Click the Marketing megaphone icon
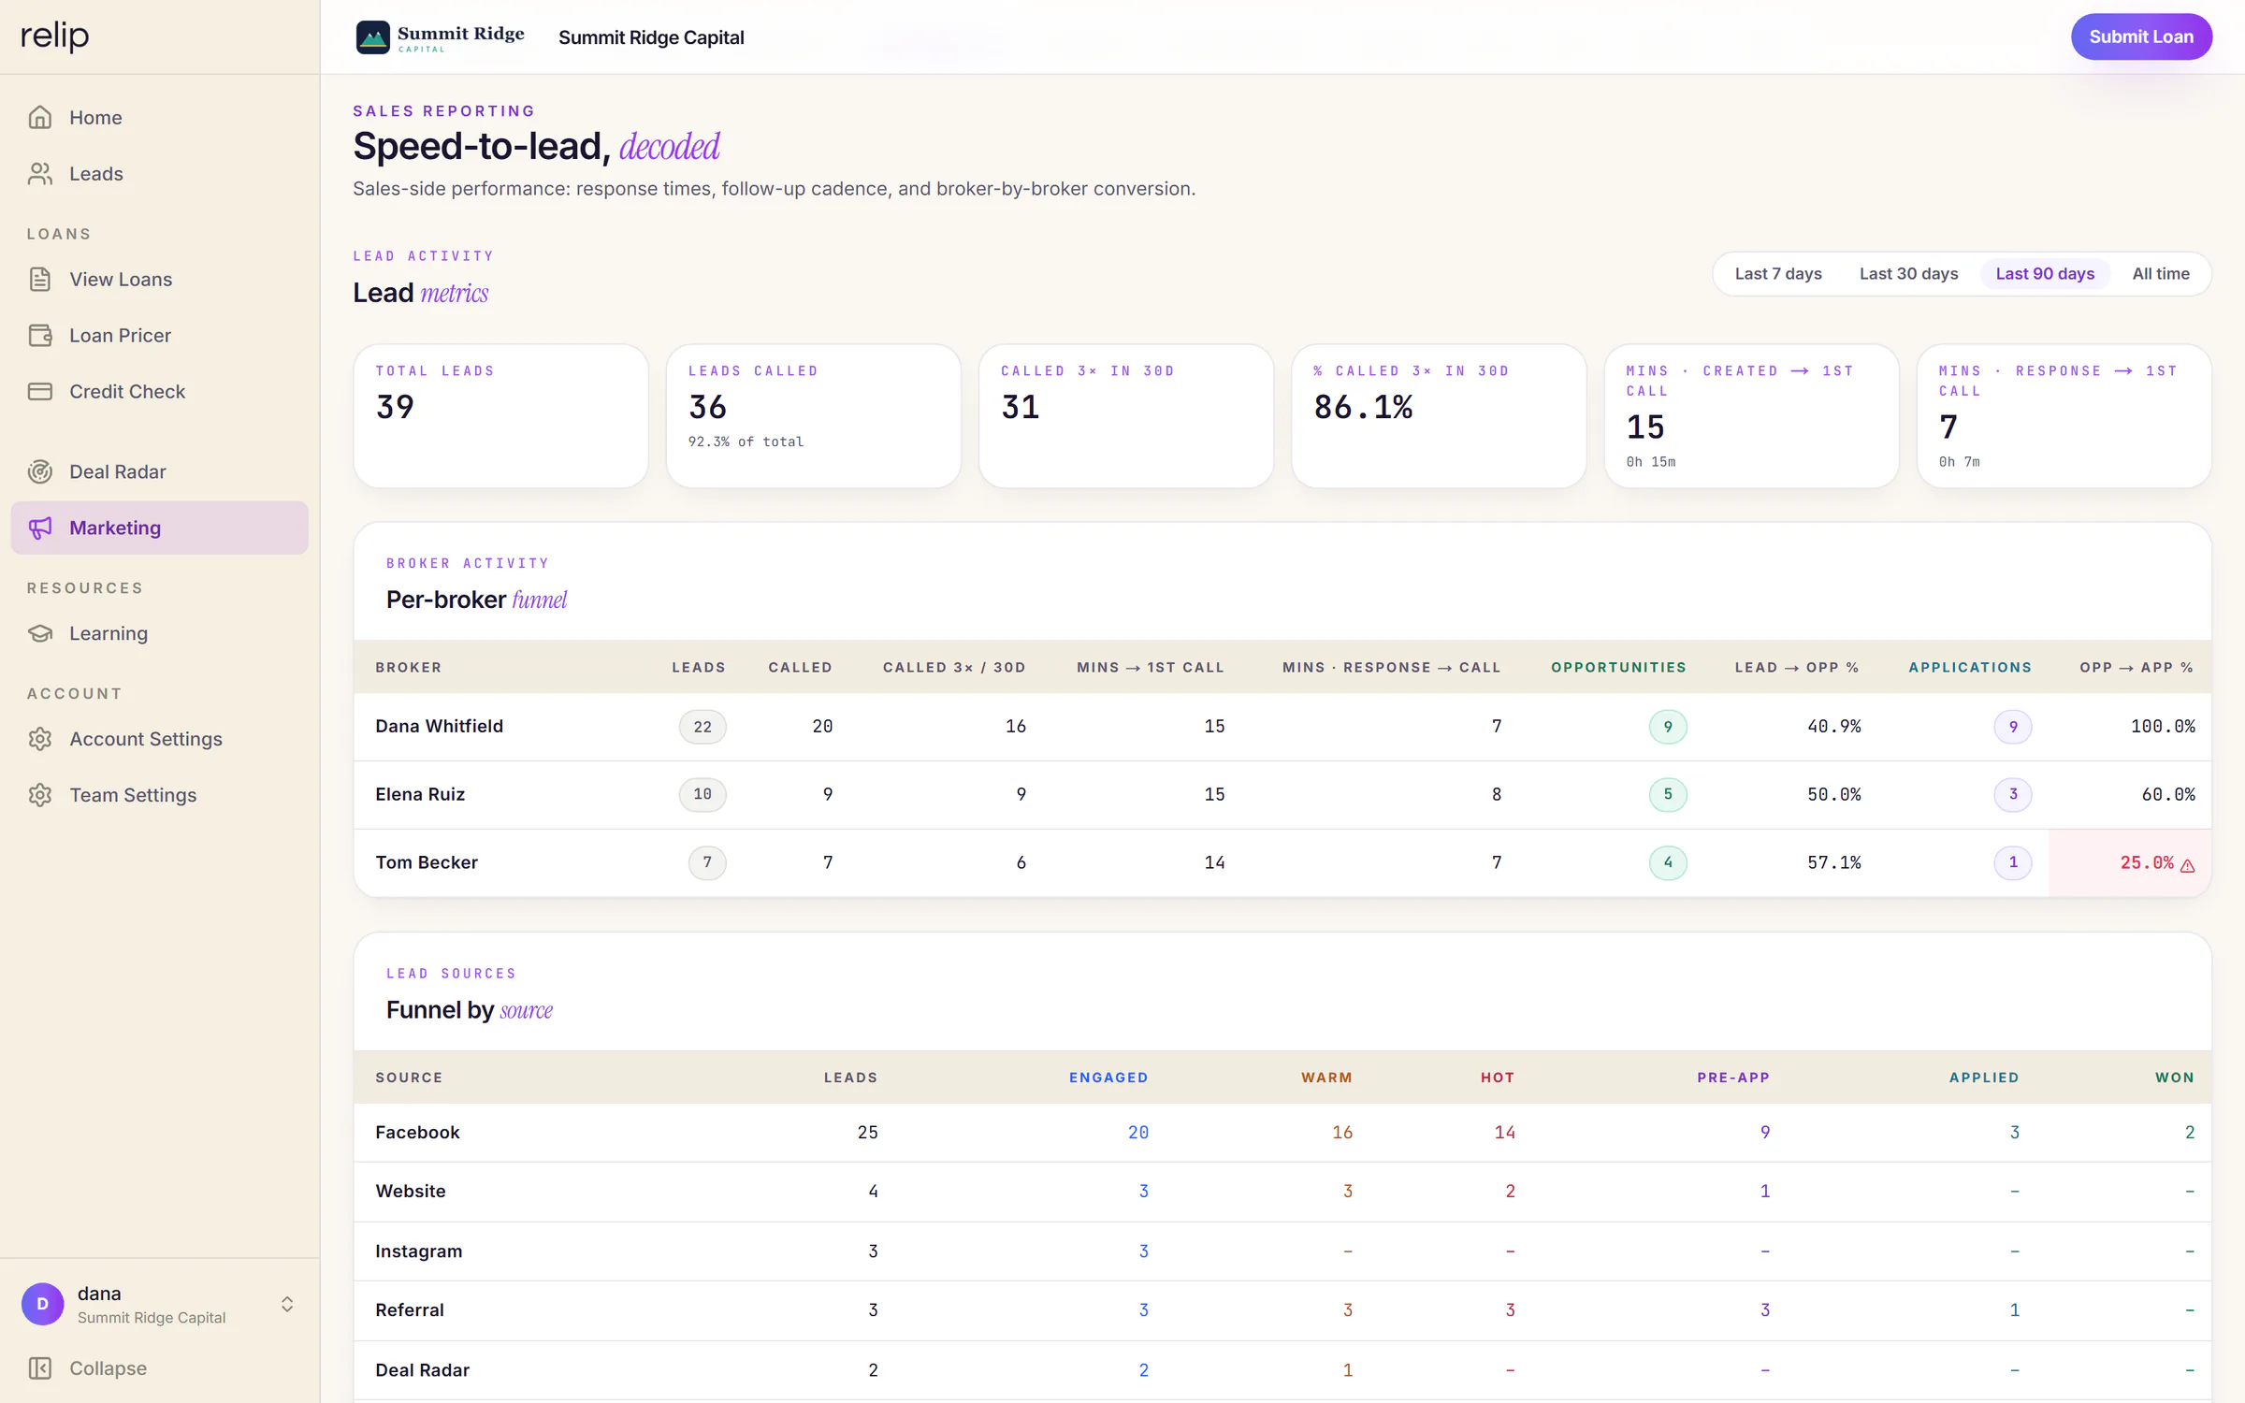The height and width of the screenshot is (1403, 2245). (x=40, y=528)
